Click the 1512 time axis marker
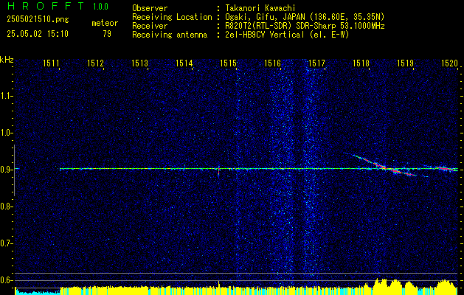The height and width of the screenshot is (295, 464). [96, 63]
